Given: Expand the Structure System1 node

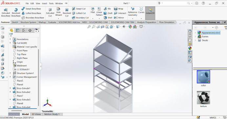Looking at the screenshot, I should click(10, 73).
